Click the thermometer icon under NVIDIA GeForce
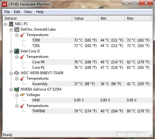 pyautogui.click(x=22, y=106)
